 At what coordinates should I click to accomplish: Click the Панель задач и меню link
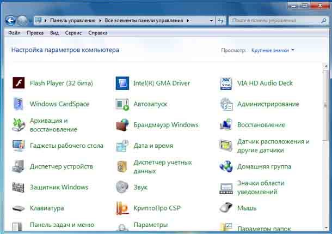62,225
